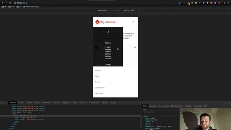The width and height of the screenshot is (231, 130).
Task: Switch to the Network tab
Action: [29, 103]
